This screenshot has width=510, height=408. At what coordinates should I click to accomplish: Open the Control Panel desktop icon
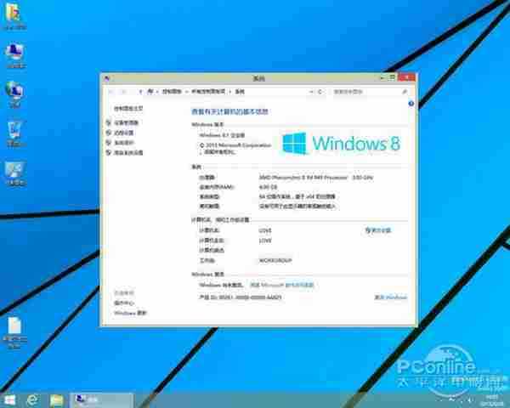click(x=15, y=170)
